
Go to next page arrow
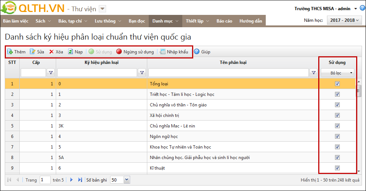pyautogui.click(x=71, y=180)
